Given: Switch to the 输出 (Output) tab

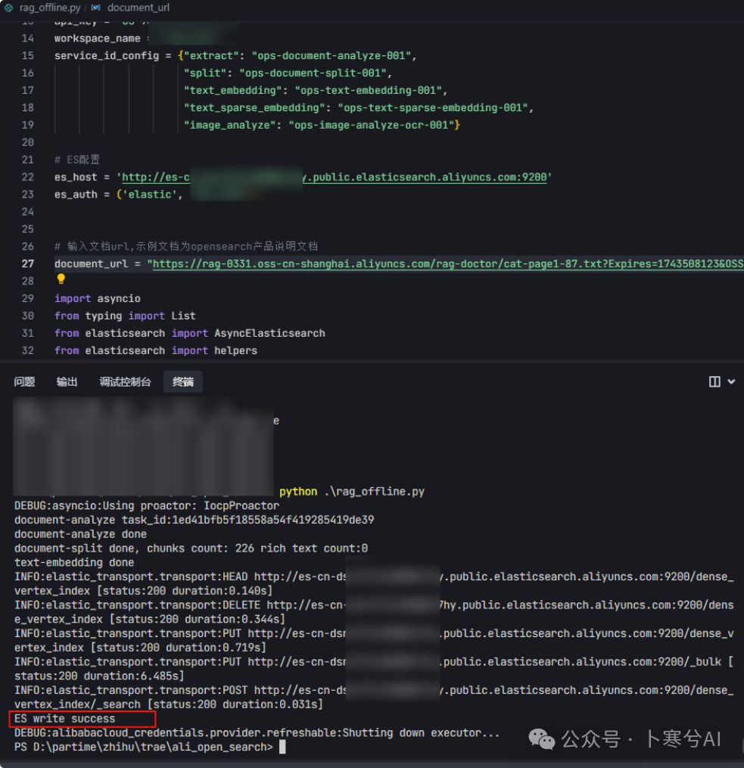Looking at the screenshot, I should (x=67, y=382).
